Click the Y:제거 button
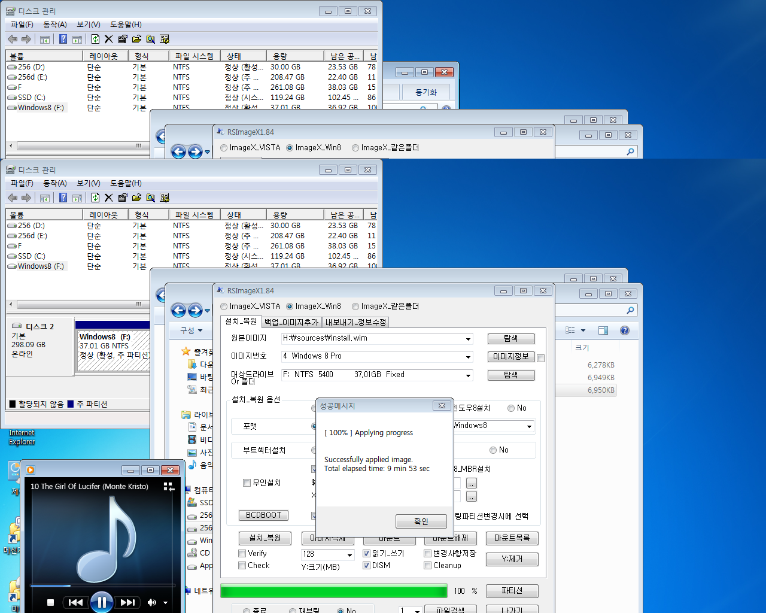 coord(512,559)
